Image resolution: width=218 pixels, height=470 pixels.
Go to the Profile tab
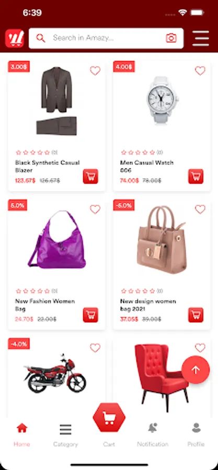(196, 435)
